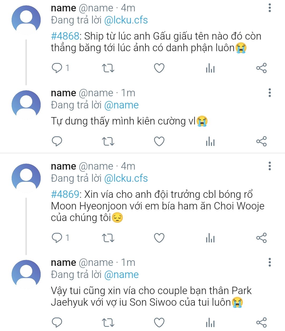
Task: Open avatar of the #4868 tweet author
Action: (x=26, y=20)
